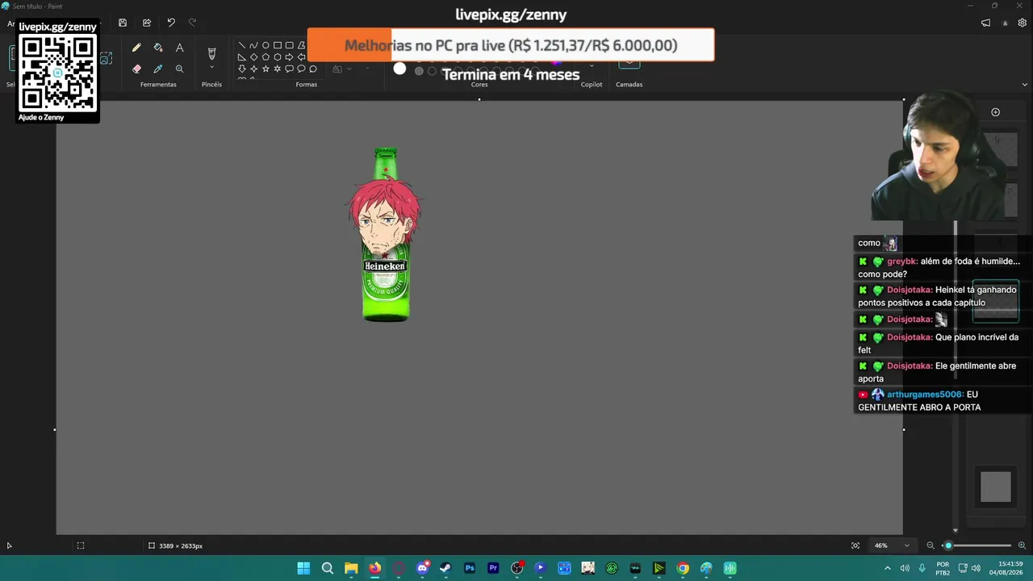This screenshot has width=1033, height=581.
Task: Pick the gray palette color swatch
Action: click(419, 71)
